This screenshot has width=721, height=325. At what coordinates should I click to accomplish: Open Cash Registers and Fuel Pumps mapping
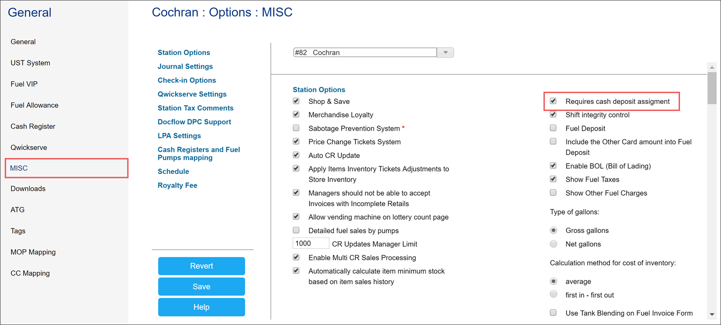pos(199,154)
